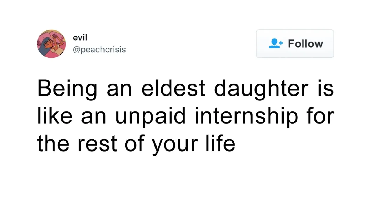Screen dimensions: 371x209
Task: Click the word eldest in the tweet
Action: [173, 88]
